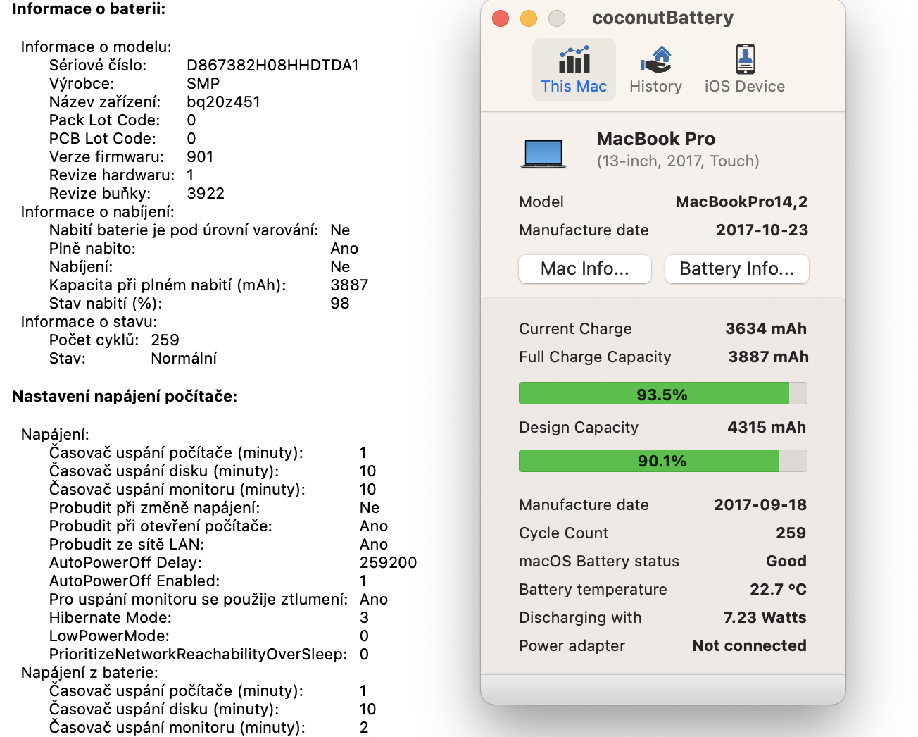Open the History tab
Image resolution: width=918 pixels, height=737 pixels.
(x=655, y=70)
